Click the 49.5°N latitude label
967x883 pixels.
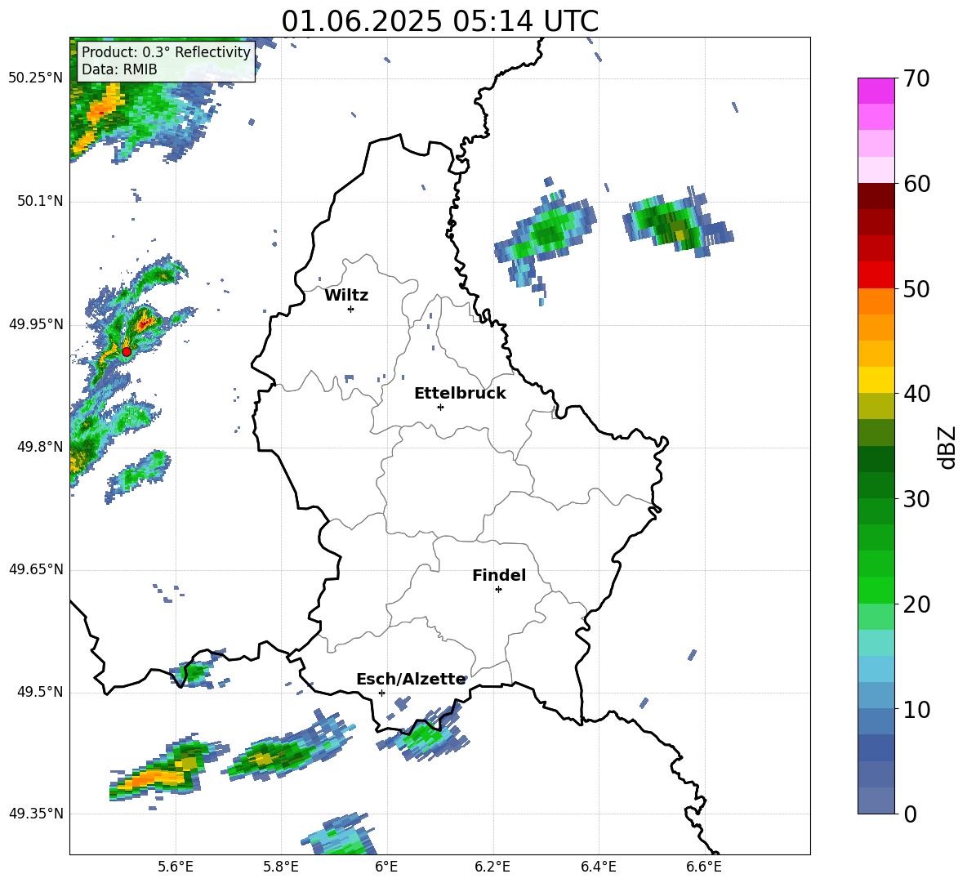click(x=39, y=692)
